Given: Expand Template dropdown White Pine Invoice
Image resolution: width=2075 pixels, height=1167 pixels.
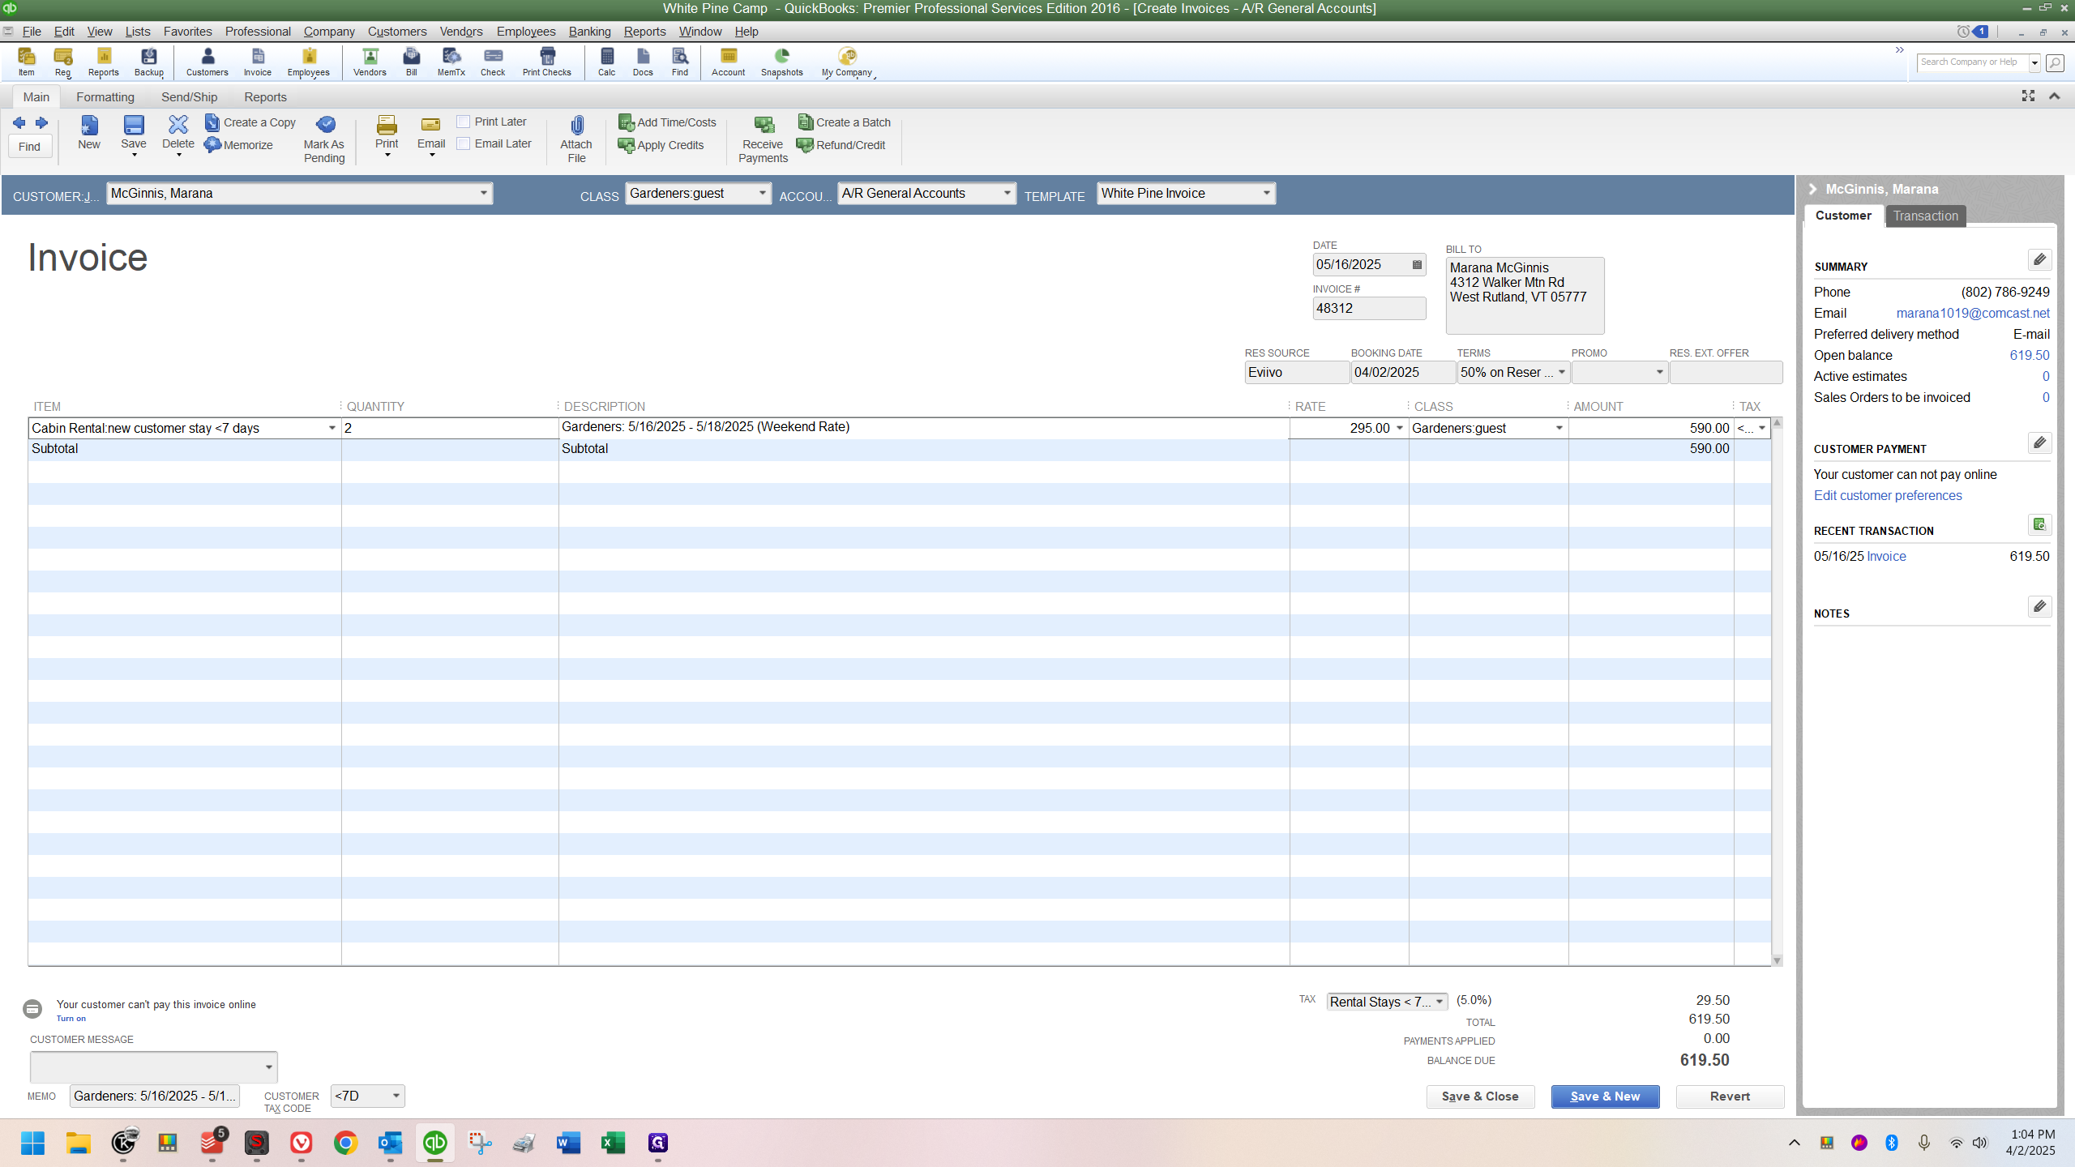Looking at the screenshot, I should pos(1266,193).
